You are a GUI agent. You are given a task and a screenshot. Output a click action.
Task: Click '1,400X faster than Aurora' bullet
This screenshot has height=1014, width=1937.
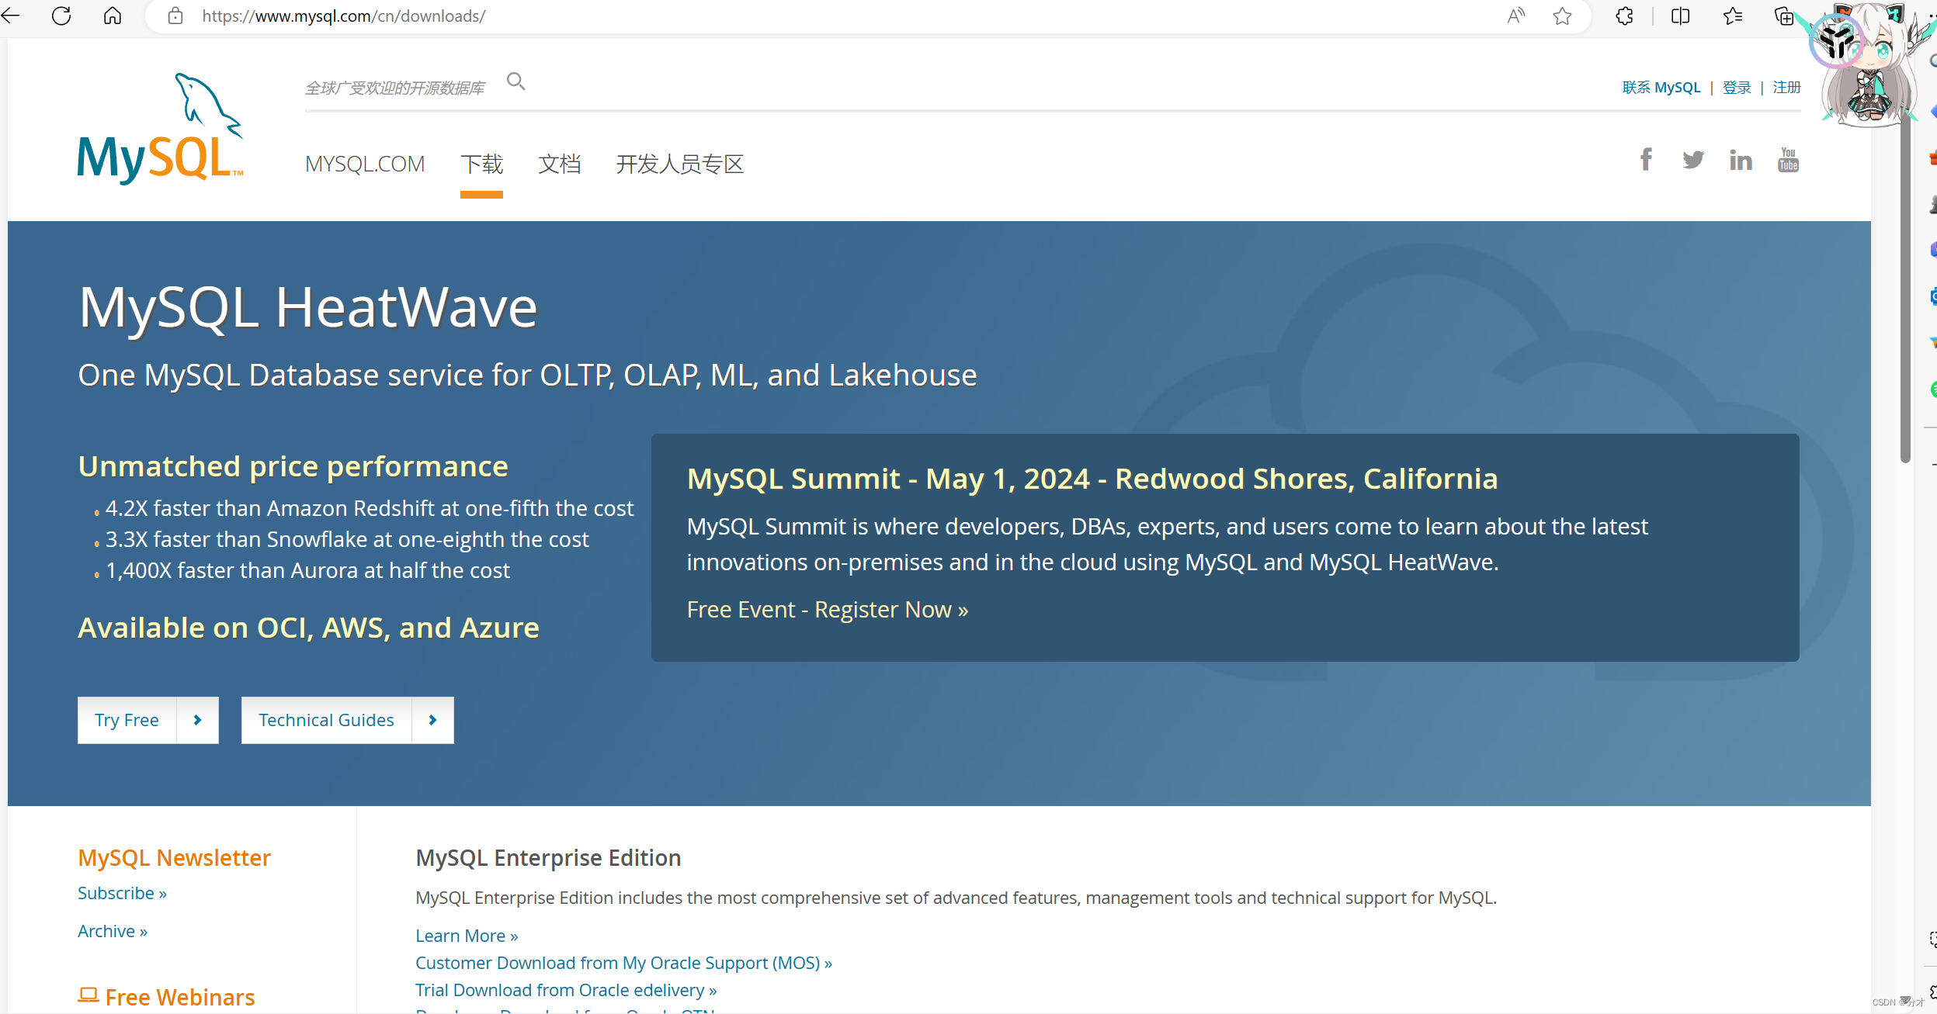[x=307, y=570]
